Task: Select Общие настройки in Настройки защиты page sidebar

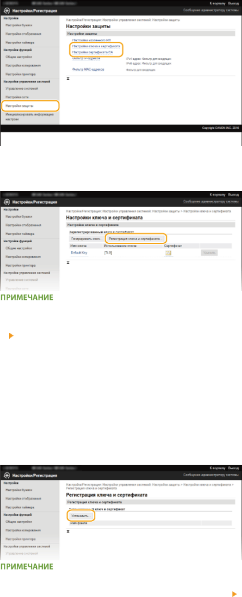Action: pyautogui.click(x=19, y=57)
